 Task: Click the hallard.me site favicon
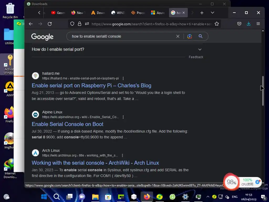[x=35, y=76]
